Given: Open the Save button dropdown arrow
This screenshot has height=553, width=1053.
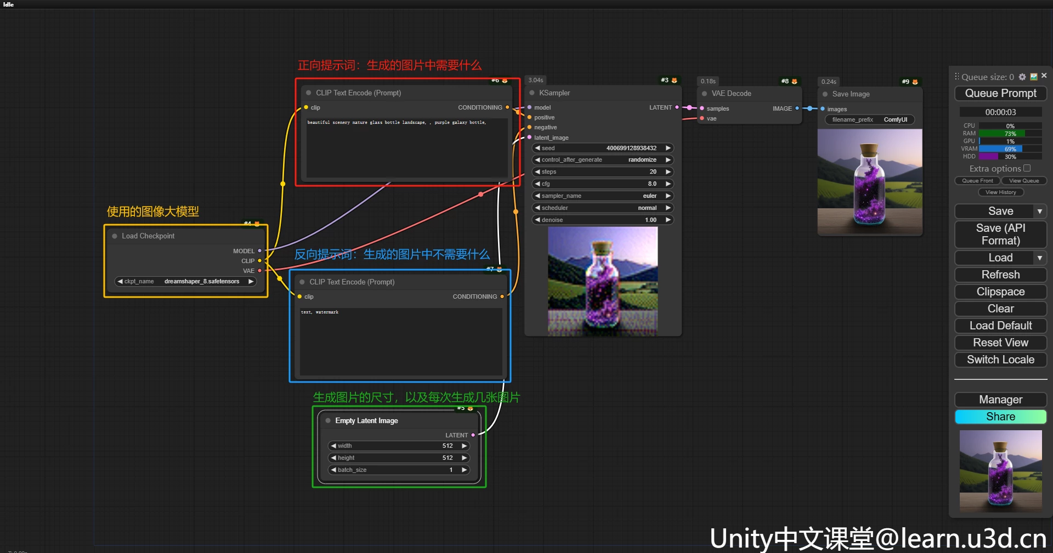Looking at the screenshot, I should pos(1039,212).
